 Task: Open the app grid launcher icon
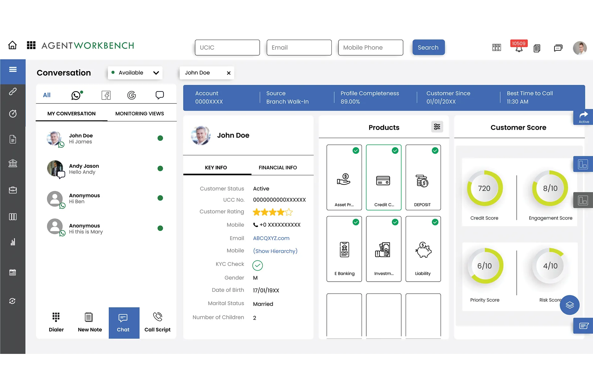click(x=31, y=45)
